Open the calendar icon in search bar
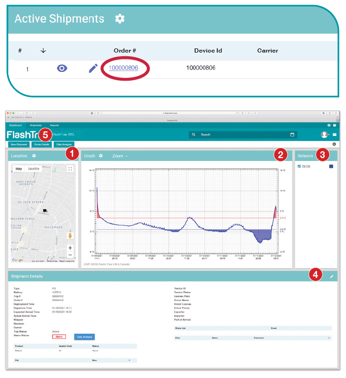 coord(292,135)
